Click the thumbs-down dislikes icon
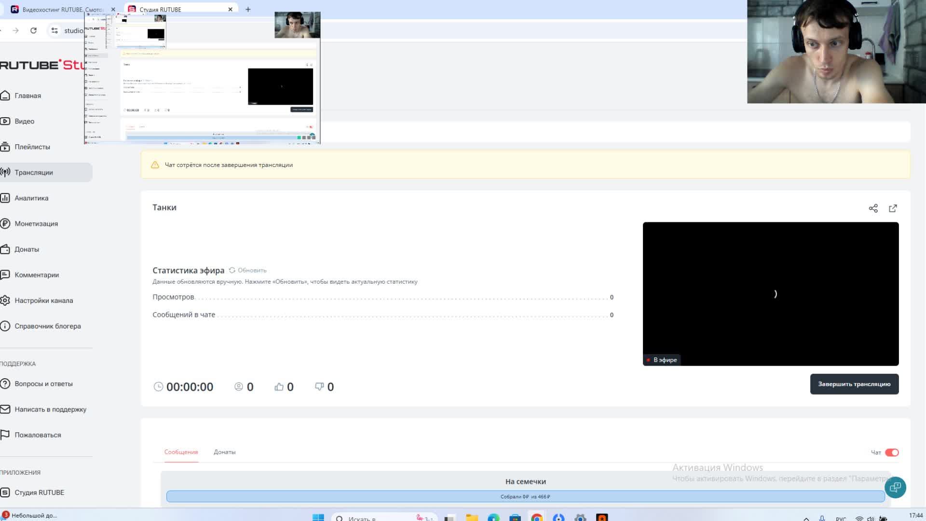The image size is (926, 521). click(319, 387)
